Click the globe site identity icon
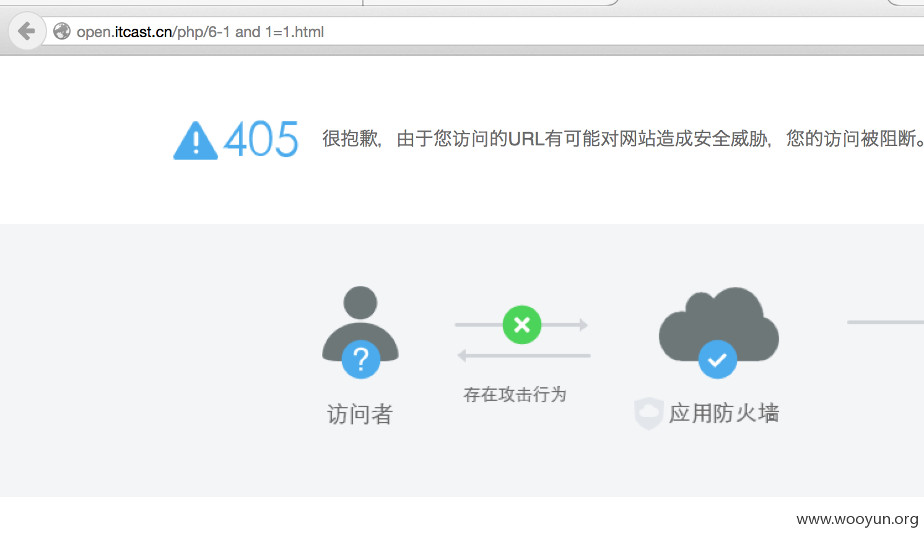Viewport: 924px width, 537px height. 61,31
